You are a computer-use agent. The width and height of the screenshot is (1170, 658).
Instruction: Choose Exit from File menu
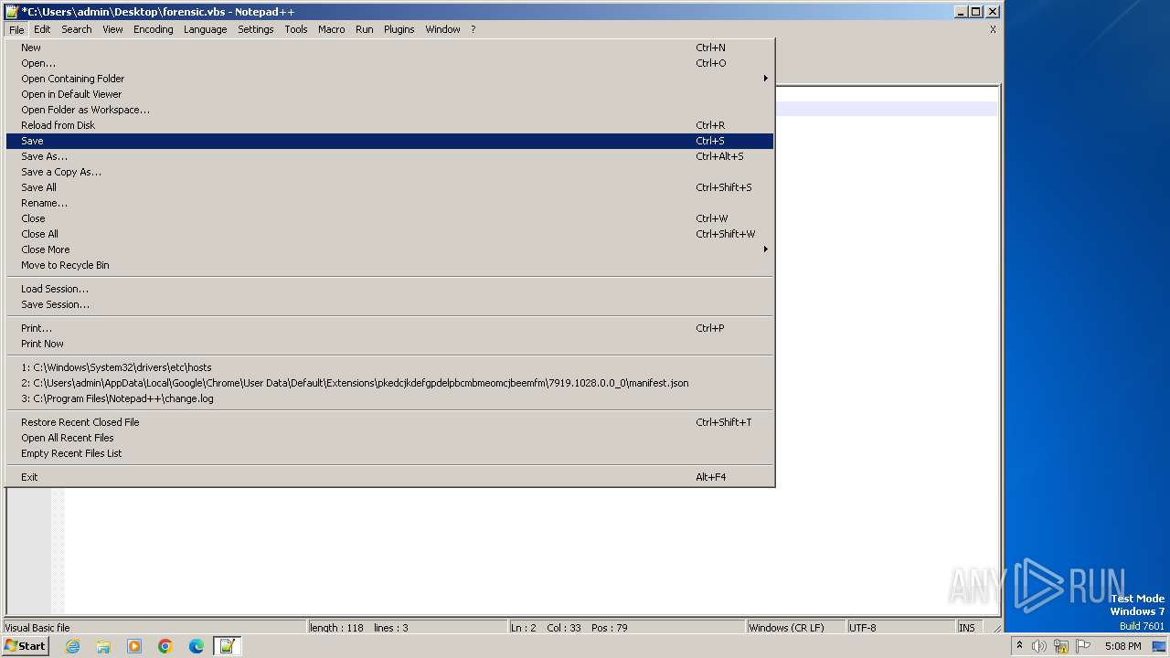point(389,477)
